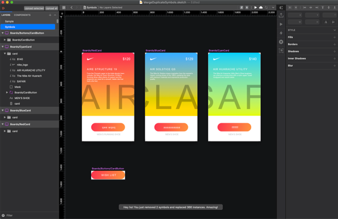Click the align bottom edges icon
Viewport: 338px width, 219px height.
click(x=335, y=8)
